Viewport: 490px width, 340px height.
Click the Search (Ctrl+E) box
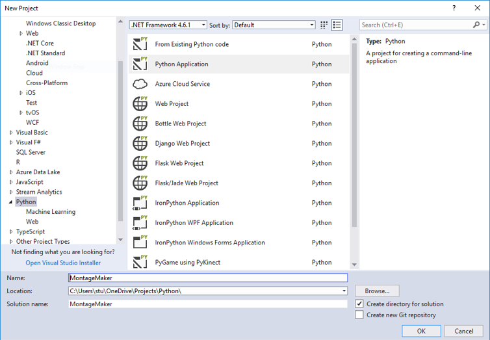416,25
